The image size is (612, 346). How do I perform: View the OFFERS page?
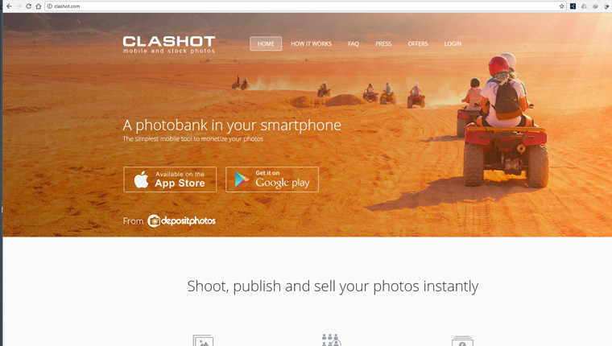click(x=418, y=43)
